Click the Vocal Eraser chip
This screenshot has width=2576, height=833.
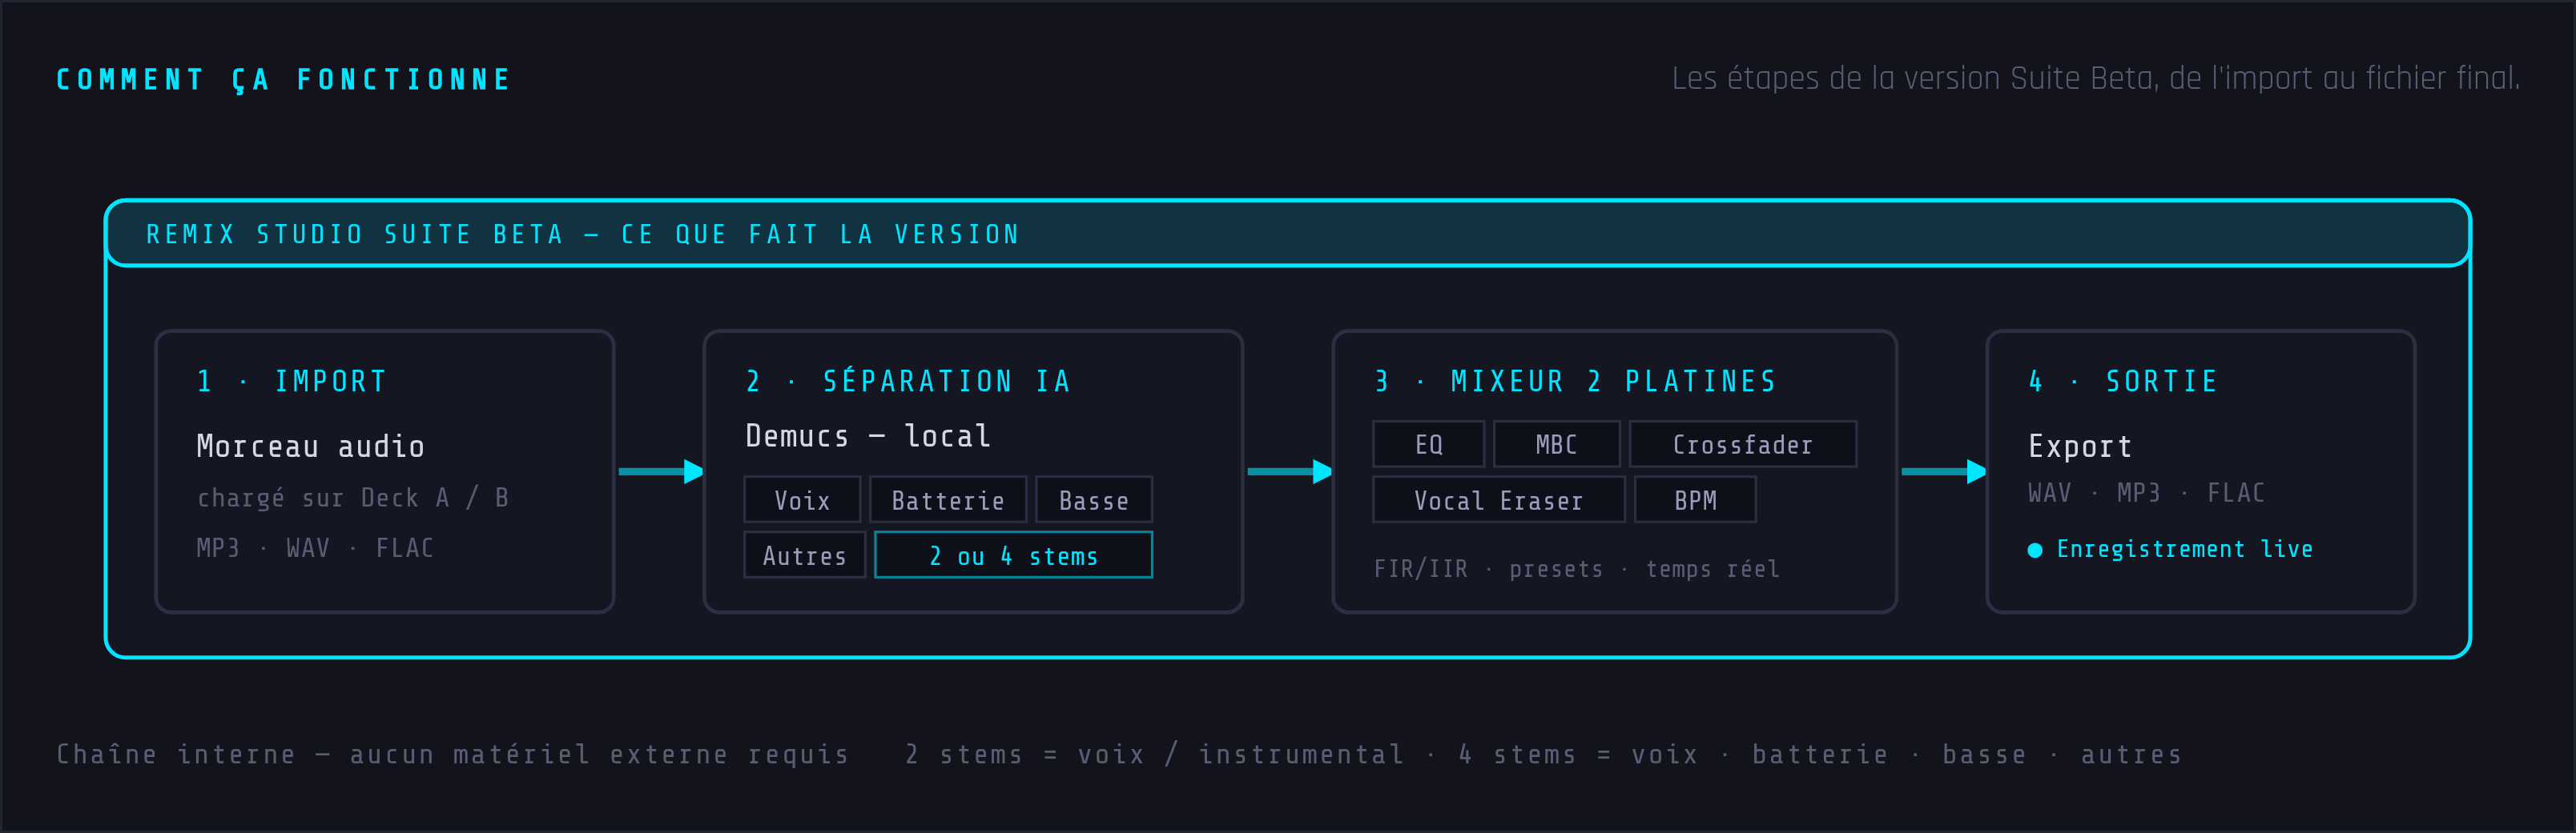1499,499
